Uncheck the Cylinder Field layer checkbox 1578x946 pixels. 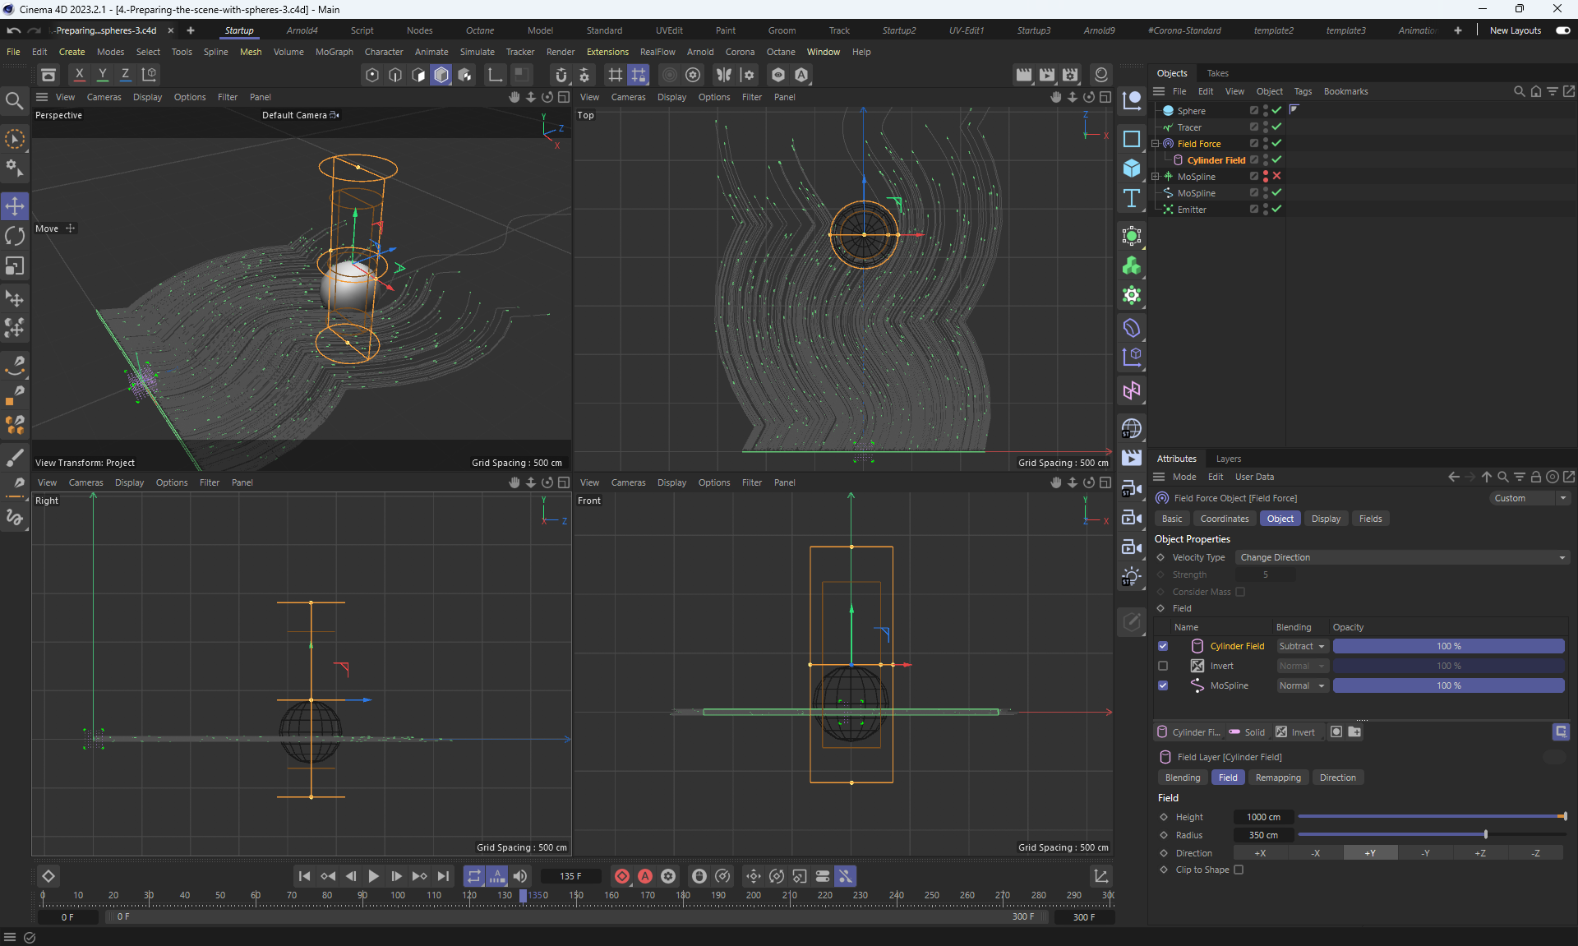tap(1163, 646)
